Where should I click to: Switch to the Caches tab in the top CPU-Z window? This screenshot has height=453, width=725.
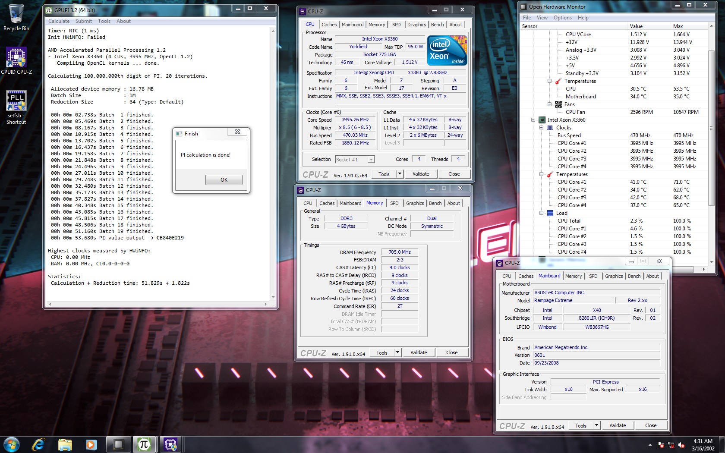[x=329, y=25]
